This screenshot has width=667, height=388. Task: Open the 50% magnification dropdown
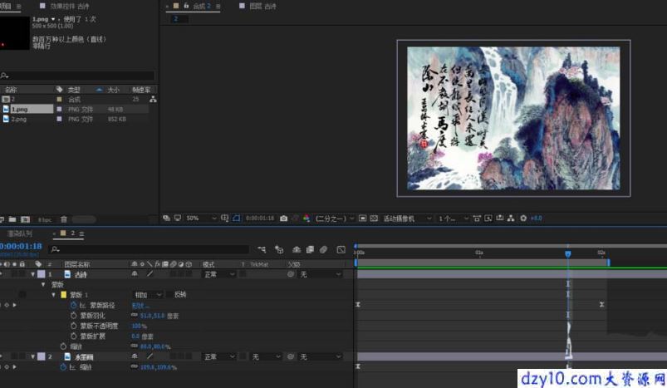click(x=201, y=219)
